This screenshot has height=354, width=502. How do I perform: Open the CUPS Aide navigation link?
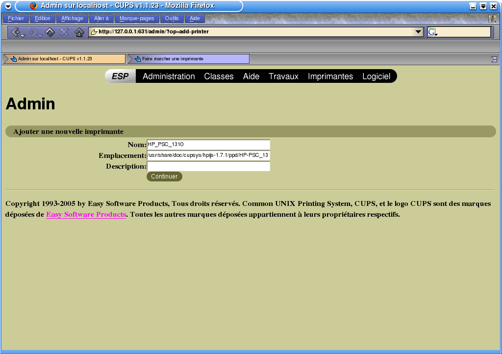click(251, 76)
